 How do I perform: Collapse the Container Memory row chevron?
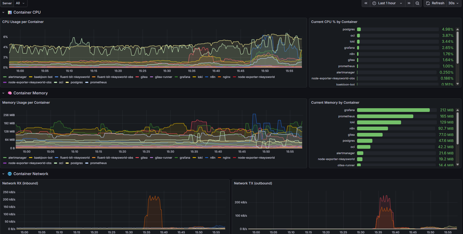tap(3, 93)
